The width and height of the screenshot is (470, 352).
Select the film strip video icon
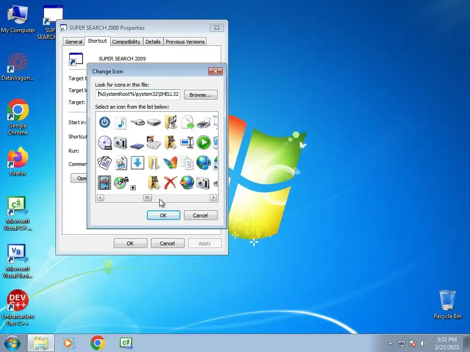[104, 182]
